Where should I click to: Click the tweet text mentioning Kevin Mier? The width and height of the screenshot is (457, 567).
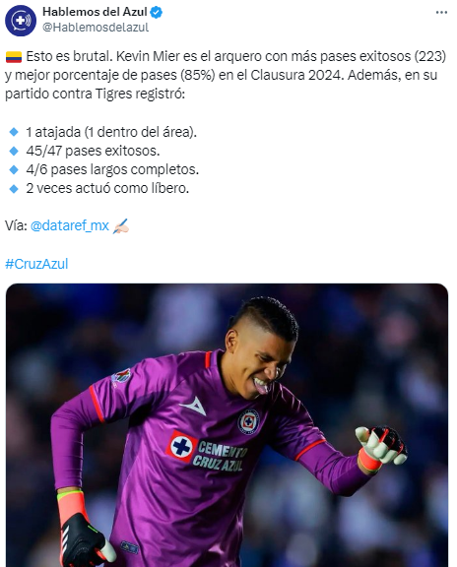coord(226,75)
